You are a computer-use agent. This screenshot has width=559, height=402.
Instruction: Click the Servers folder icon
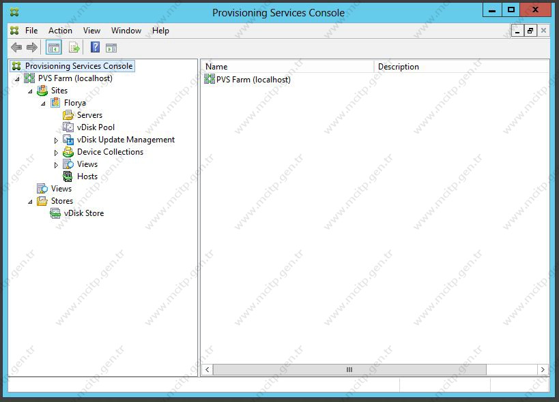point(68,115)
